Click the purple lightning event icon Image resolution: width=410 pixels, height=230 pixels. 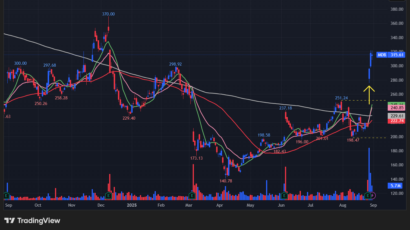[373, 195]
